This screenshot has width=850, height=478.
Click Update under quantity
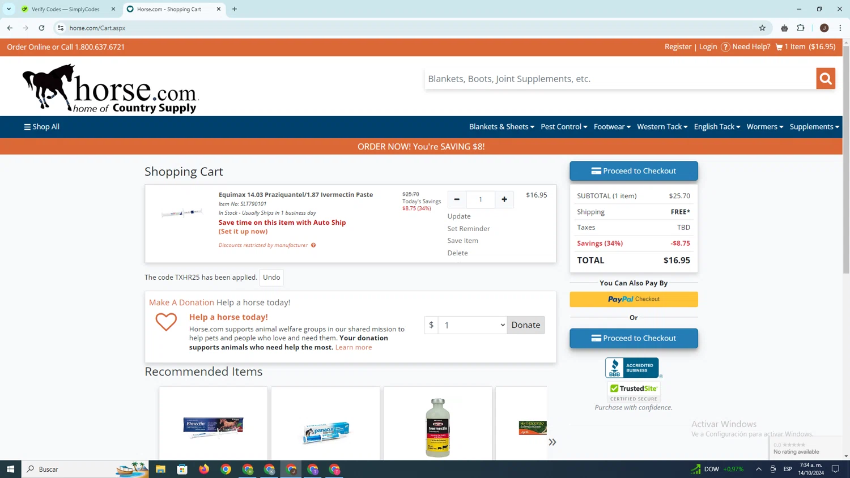point(459,216)
